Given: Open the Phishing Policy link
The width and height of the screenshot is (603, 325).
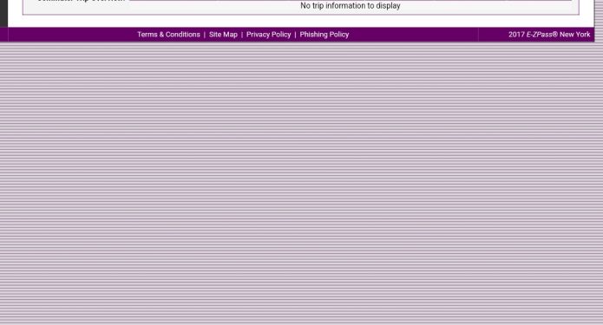Looking at the screenshot, I should [324, 35].
